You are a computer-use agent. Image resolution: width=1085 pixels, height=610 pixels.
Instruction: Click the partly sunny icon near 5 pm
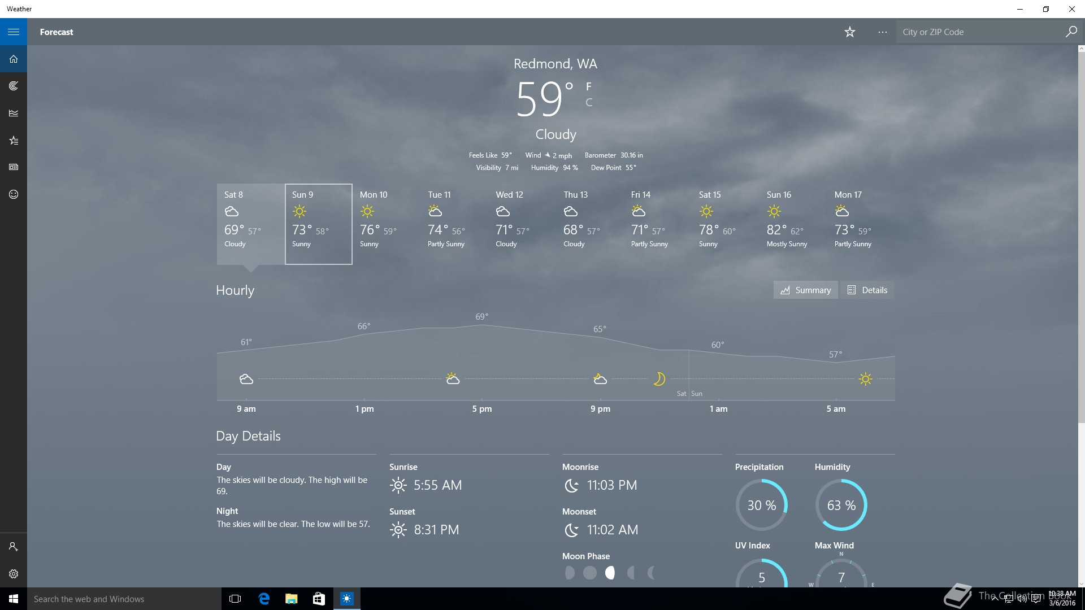click(452, 378)
